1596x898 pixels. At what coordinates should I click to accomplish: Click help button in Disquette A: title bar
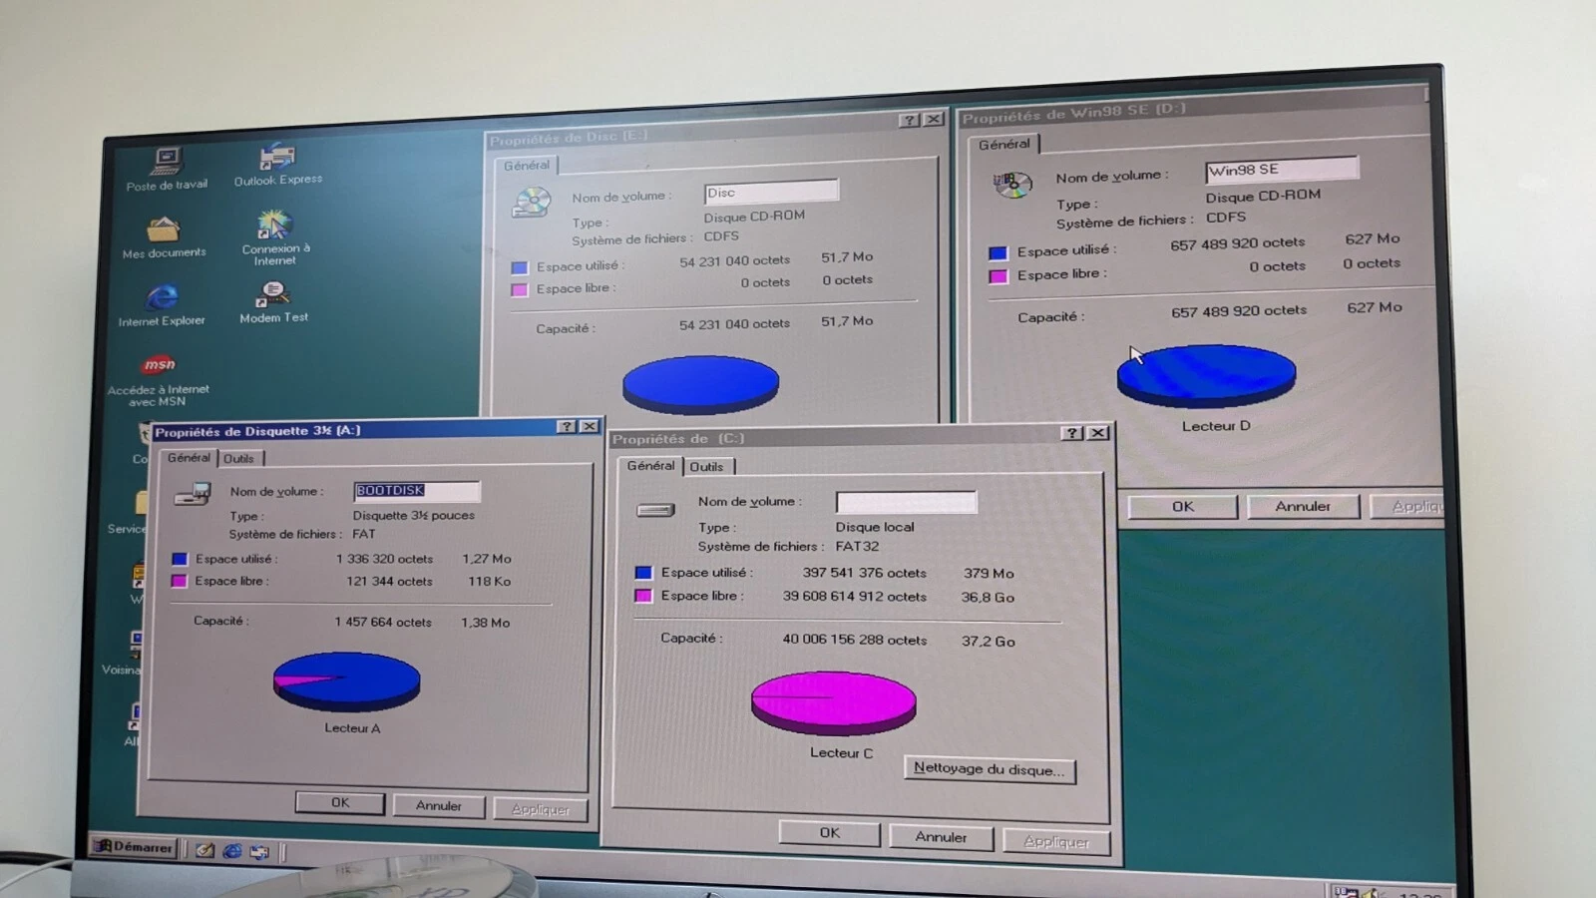tap(567, 426)
